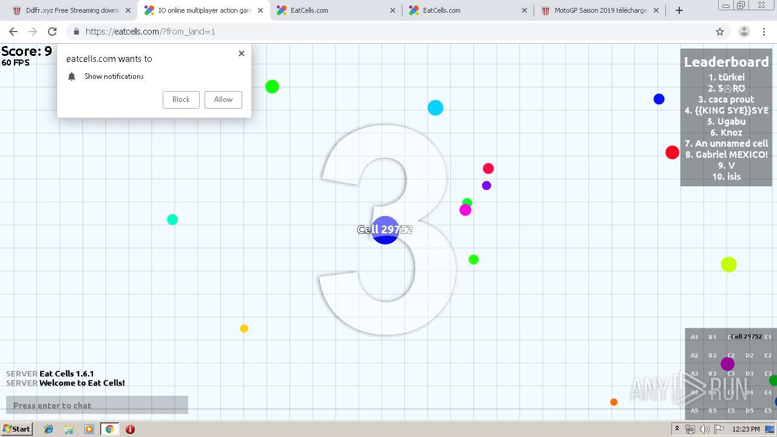Click the small purple cell near the number 3
Image resolution: width=777 pixels, height=437 pixels.
486,186
